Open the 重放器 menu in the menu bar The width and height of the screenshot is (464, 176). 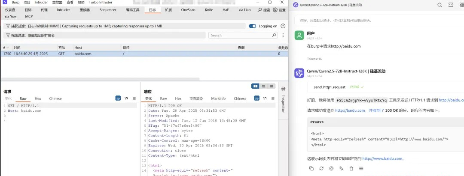click(x=57, y=3)
